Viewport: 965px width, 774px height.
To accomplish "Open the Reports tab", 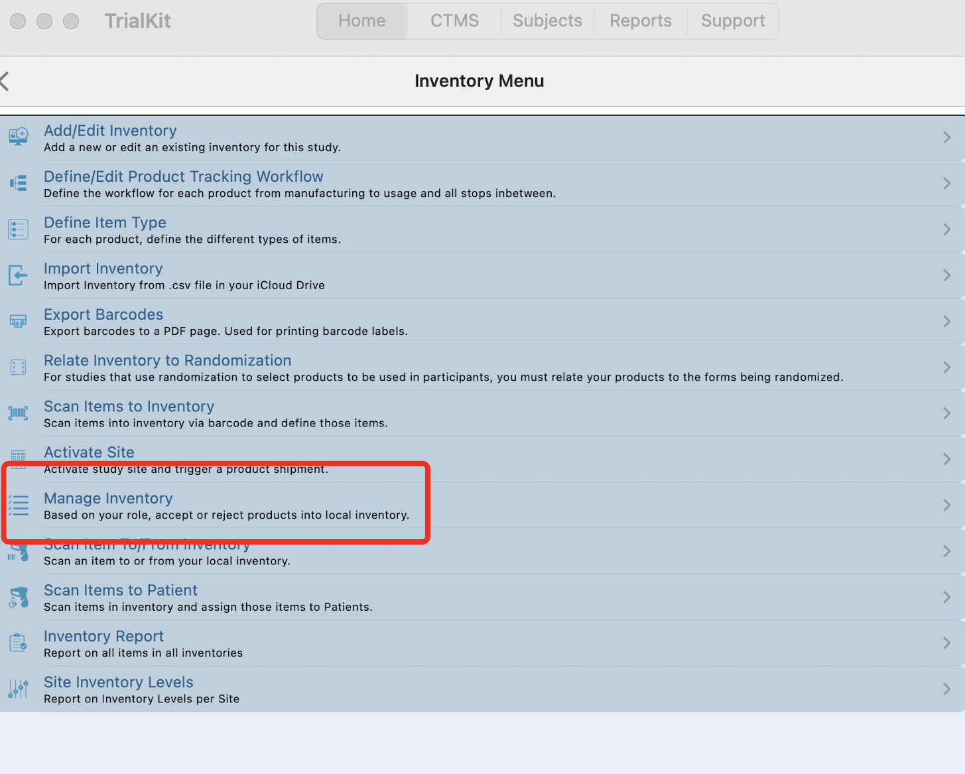I will coord(641,21).
